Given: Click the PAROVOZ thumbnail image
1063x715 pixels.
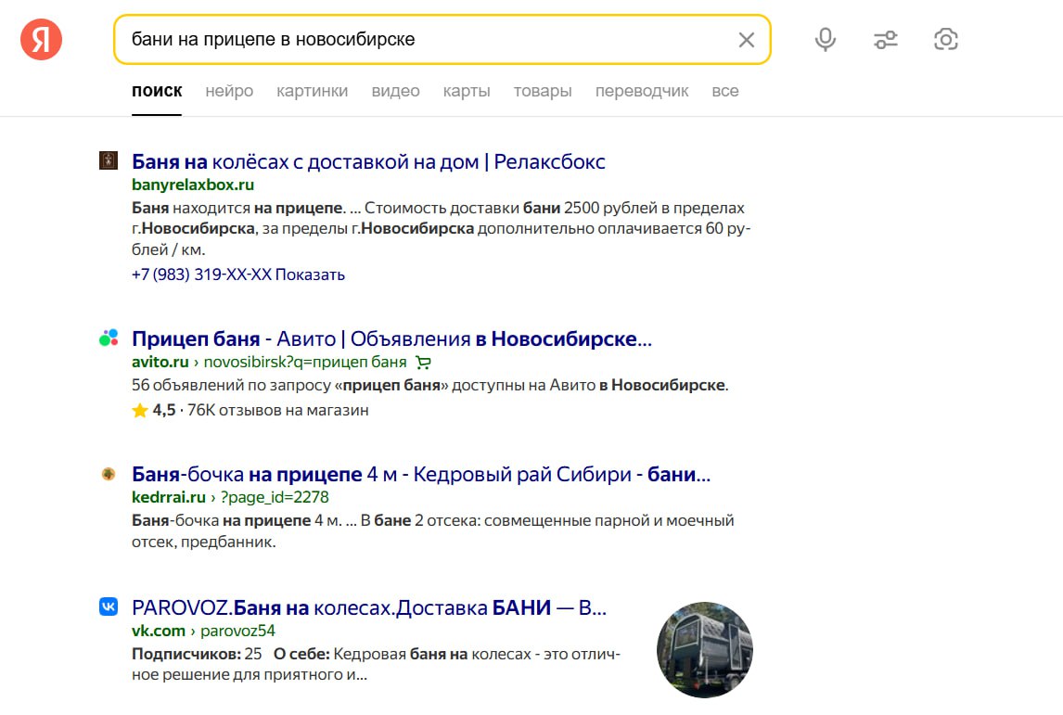Looking at the screenshot, I should pyautogui.click(x=704, y=649).
